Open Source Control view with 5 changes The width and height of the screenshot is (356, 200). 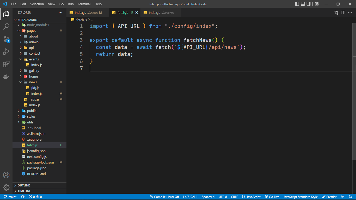(6, 39)
